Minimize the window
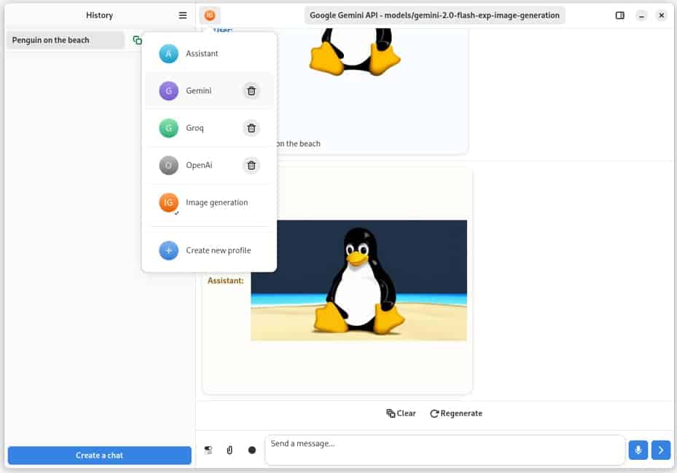Image resolution: width=677 pixels, height=473 pixels. tap(641, 15)
